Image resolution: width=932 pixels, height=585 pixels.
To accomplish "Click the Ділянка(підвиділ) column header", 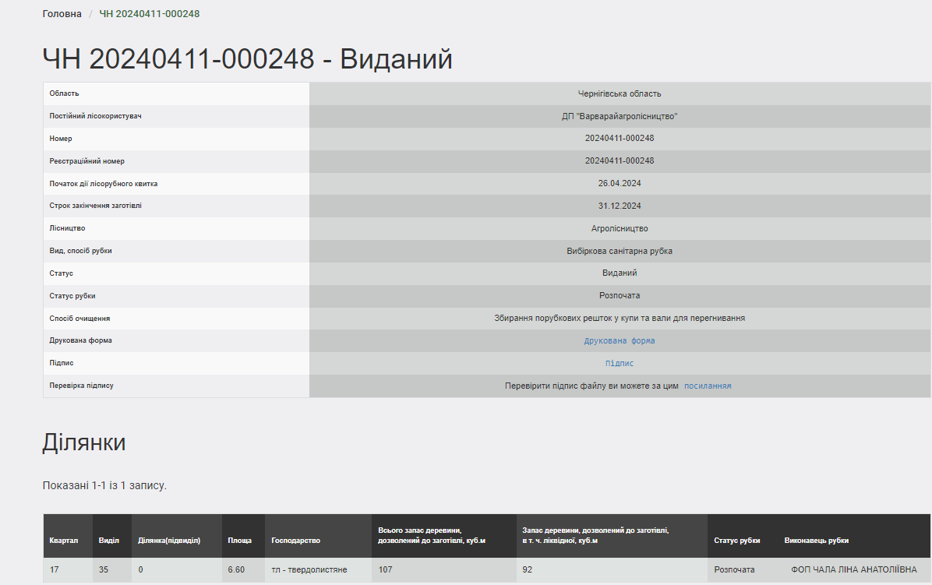I will (x=169, y=541).
